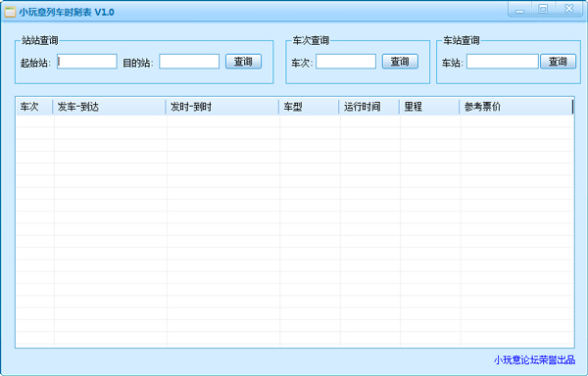The height and width of the screenshot is (376, 588).
Task: Click 查询 button in 站站查询 group
Action: click(243, 62)
